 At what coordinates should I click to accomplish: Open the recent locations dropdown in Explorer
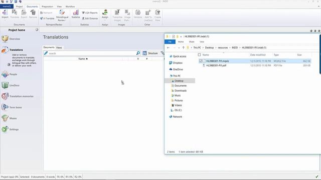[x=179, y=48]
